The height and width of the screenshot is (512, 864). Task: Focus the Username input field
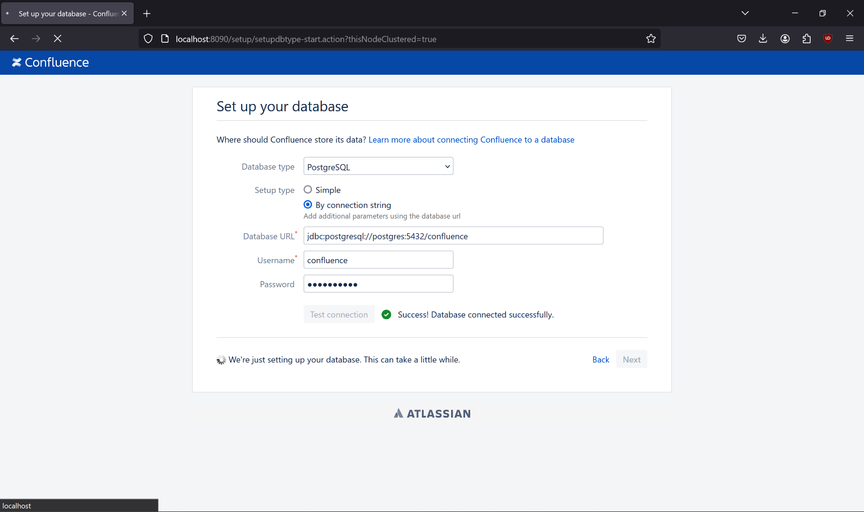pyautogui.click(x=379, y=260)
